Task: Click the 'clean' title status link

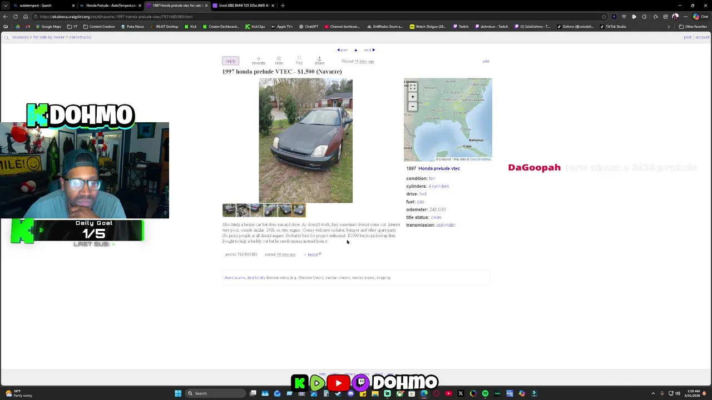Action: coord(436,217)
